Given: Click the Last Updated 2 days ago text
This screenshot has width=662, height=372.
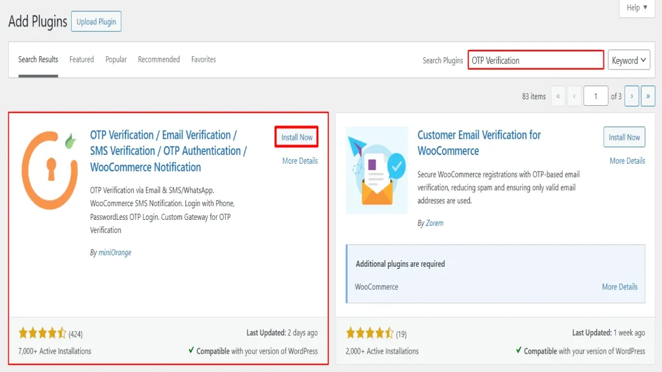Looking at the screenshot, I should coord(282,333).
